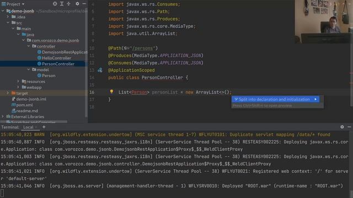Image resolution: width=353 pixels, height=198 pixels.
Task: Click the resources folder icon
Action: [24, 81]
